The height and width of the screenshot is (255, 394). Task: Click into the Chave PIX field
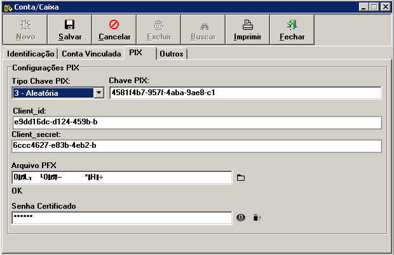click(x=245, y=93)
